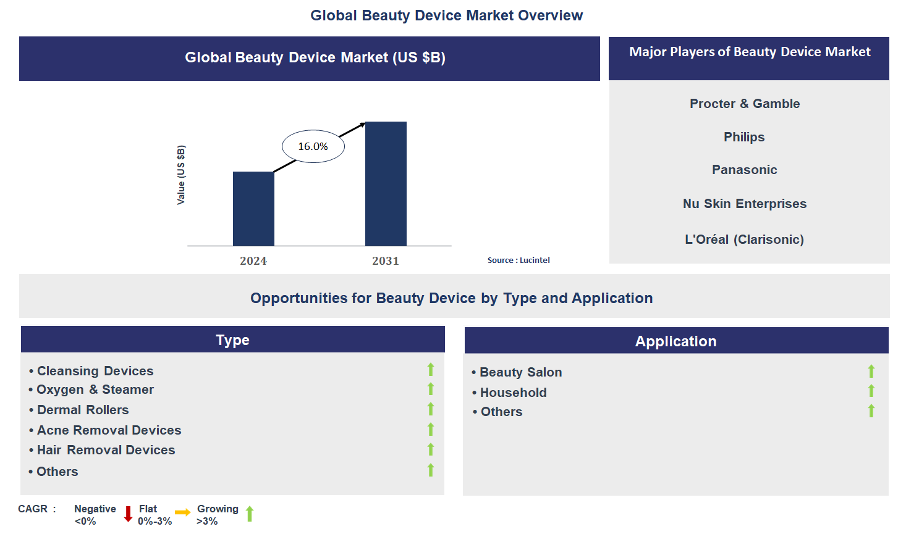Click the green arrow next to Household
The image size is (906, 550).
871,391
